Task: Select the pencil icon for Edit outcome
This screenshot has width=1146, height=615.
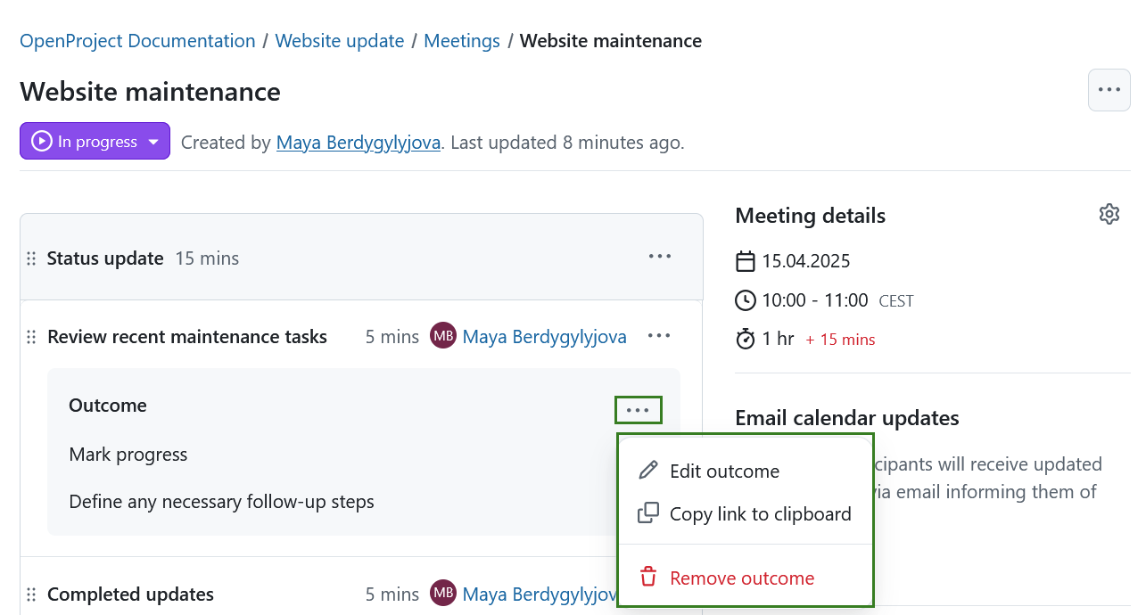Action: click(x=647, y=470)
